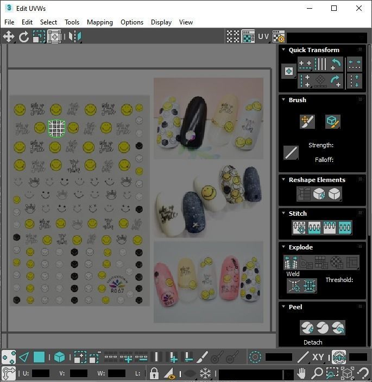Toggle Soft Selection circle icon

(255, 358)
